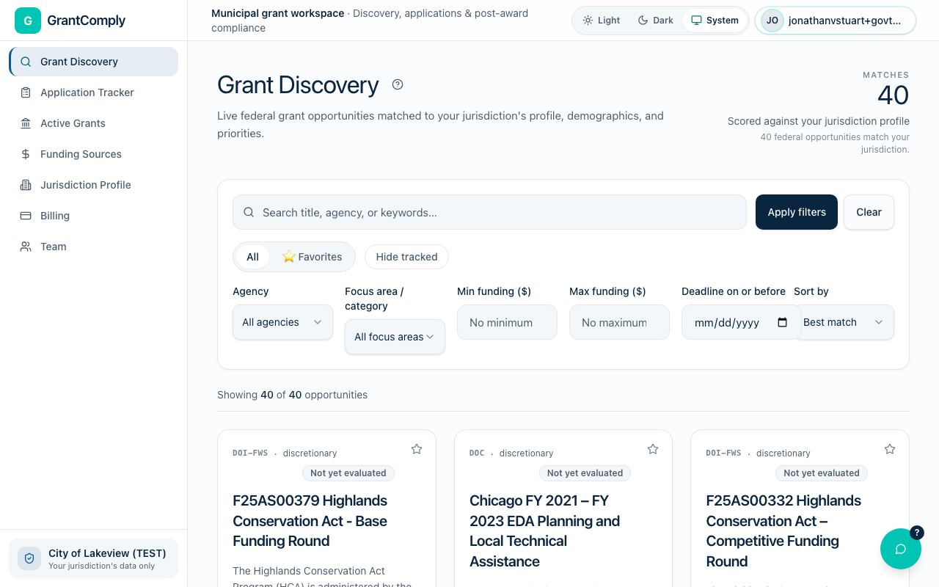Screen dimensions: 939x587
Task: Favorite the Chicago EDA Planning card
Action: point(653,449)
